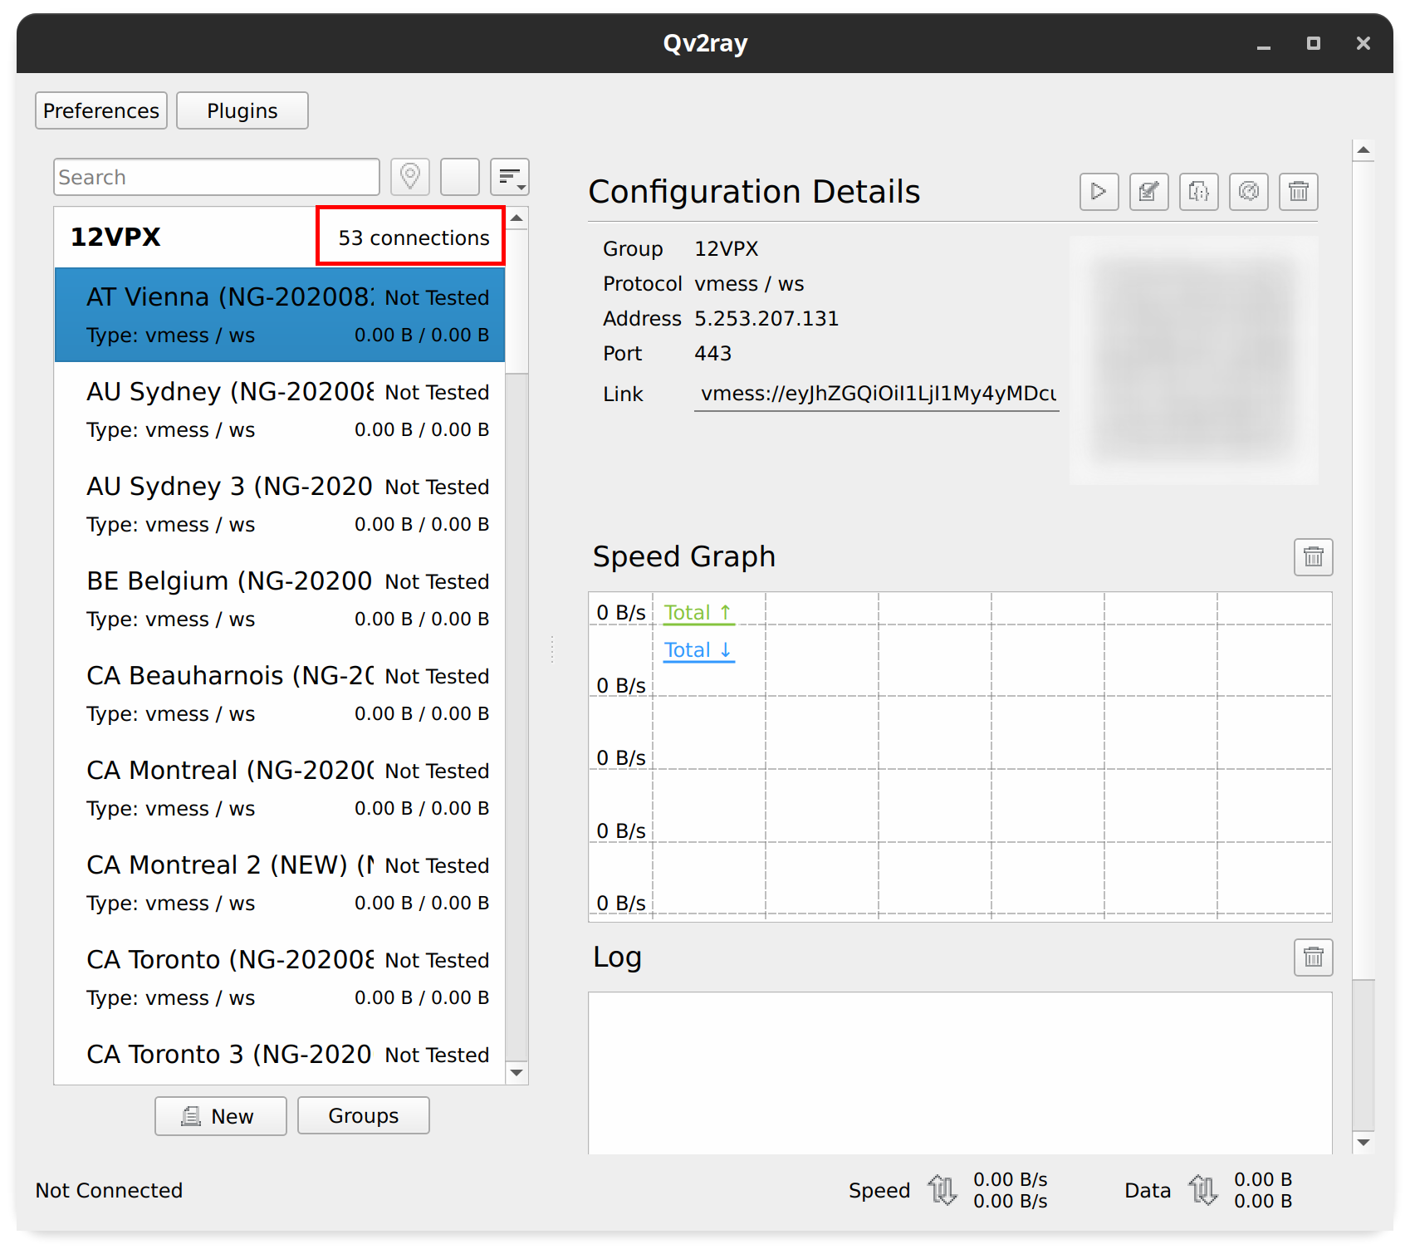Focus the Search input field
Viewport: 1410px width, 1249px height.
click(x=216, y=177)
